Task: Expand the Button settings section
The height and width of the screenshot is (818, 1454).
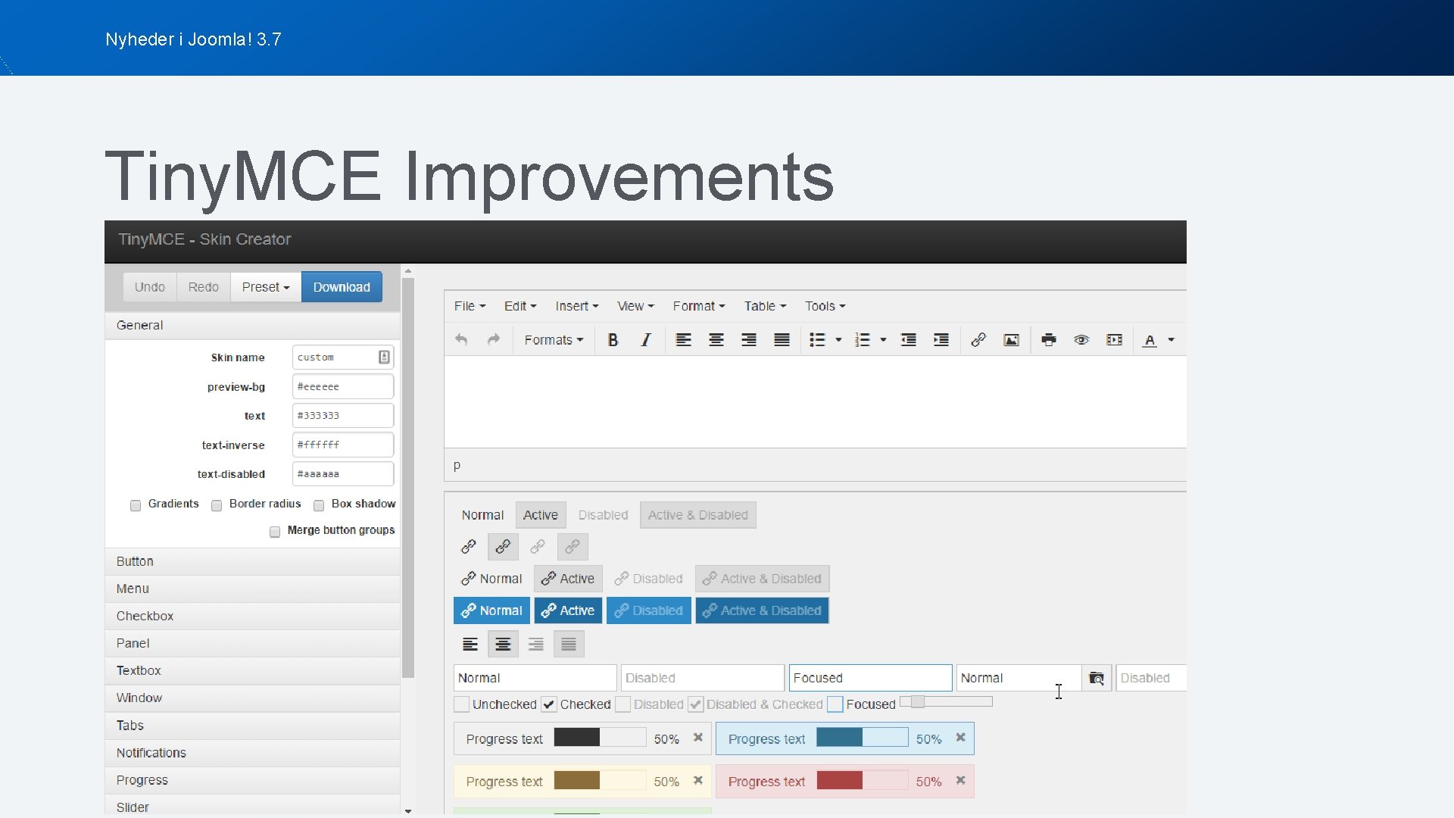Action: [252, 561]
